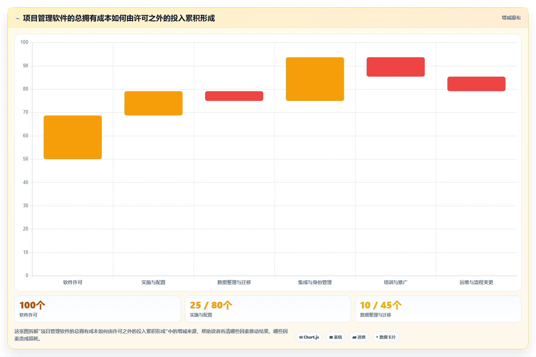Click the 实施与配置 x-axis label

point(153,282)
